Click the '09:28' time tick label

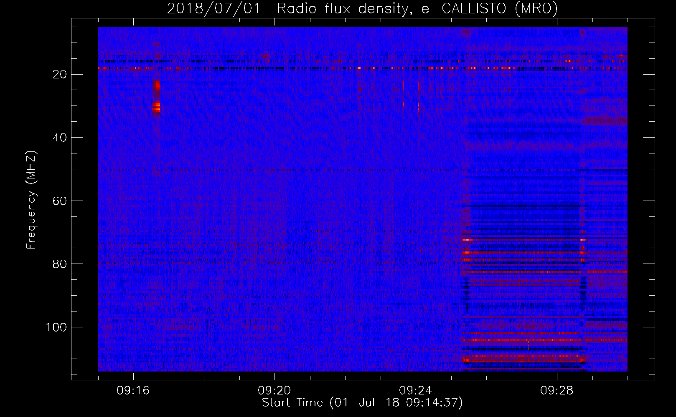pyautogui.click(x=557, y=391)
